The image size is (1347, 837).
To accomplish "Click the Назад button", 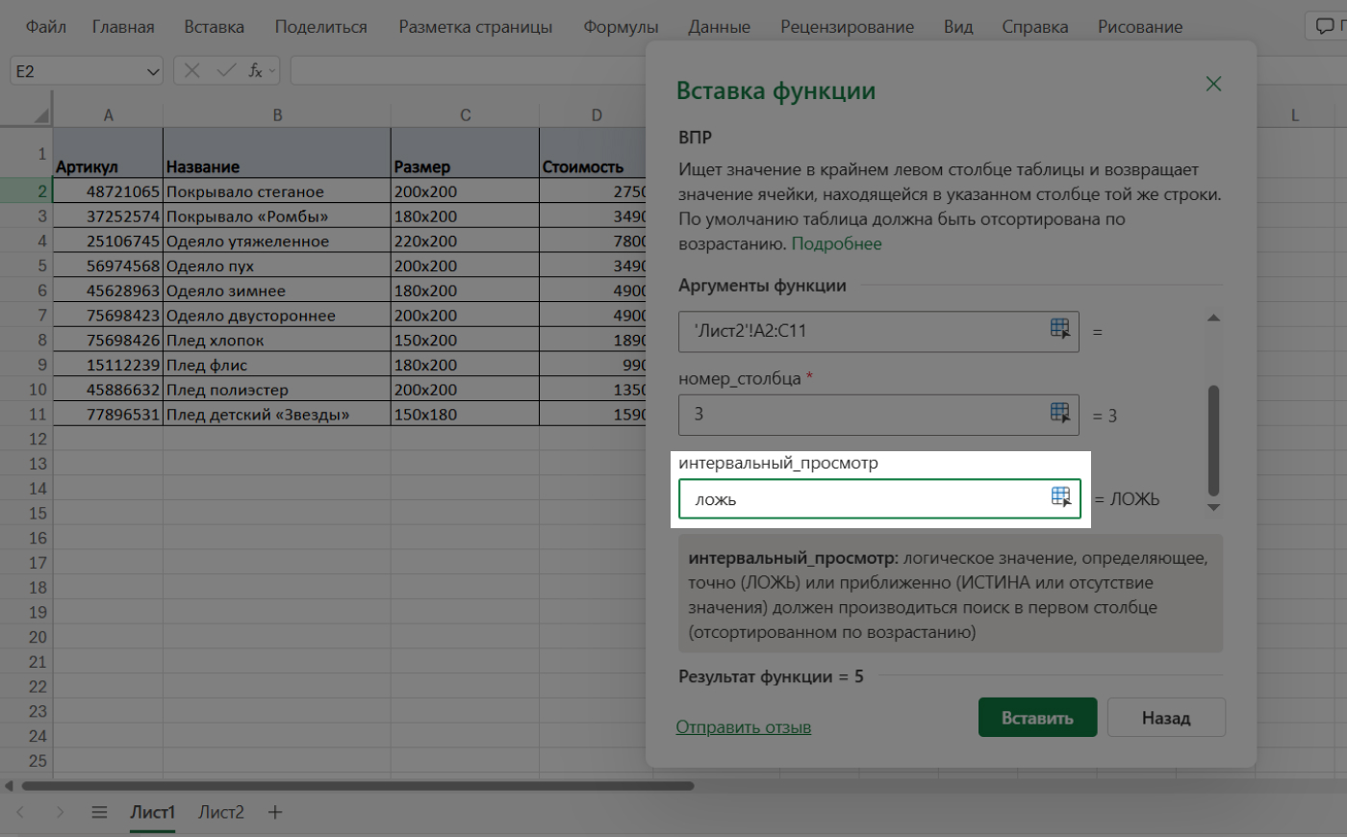I will pyautogui.click(x=1165, y=718).
